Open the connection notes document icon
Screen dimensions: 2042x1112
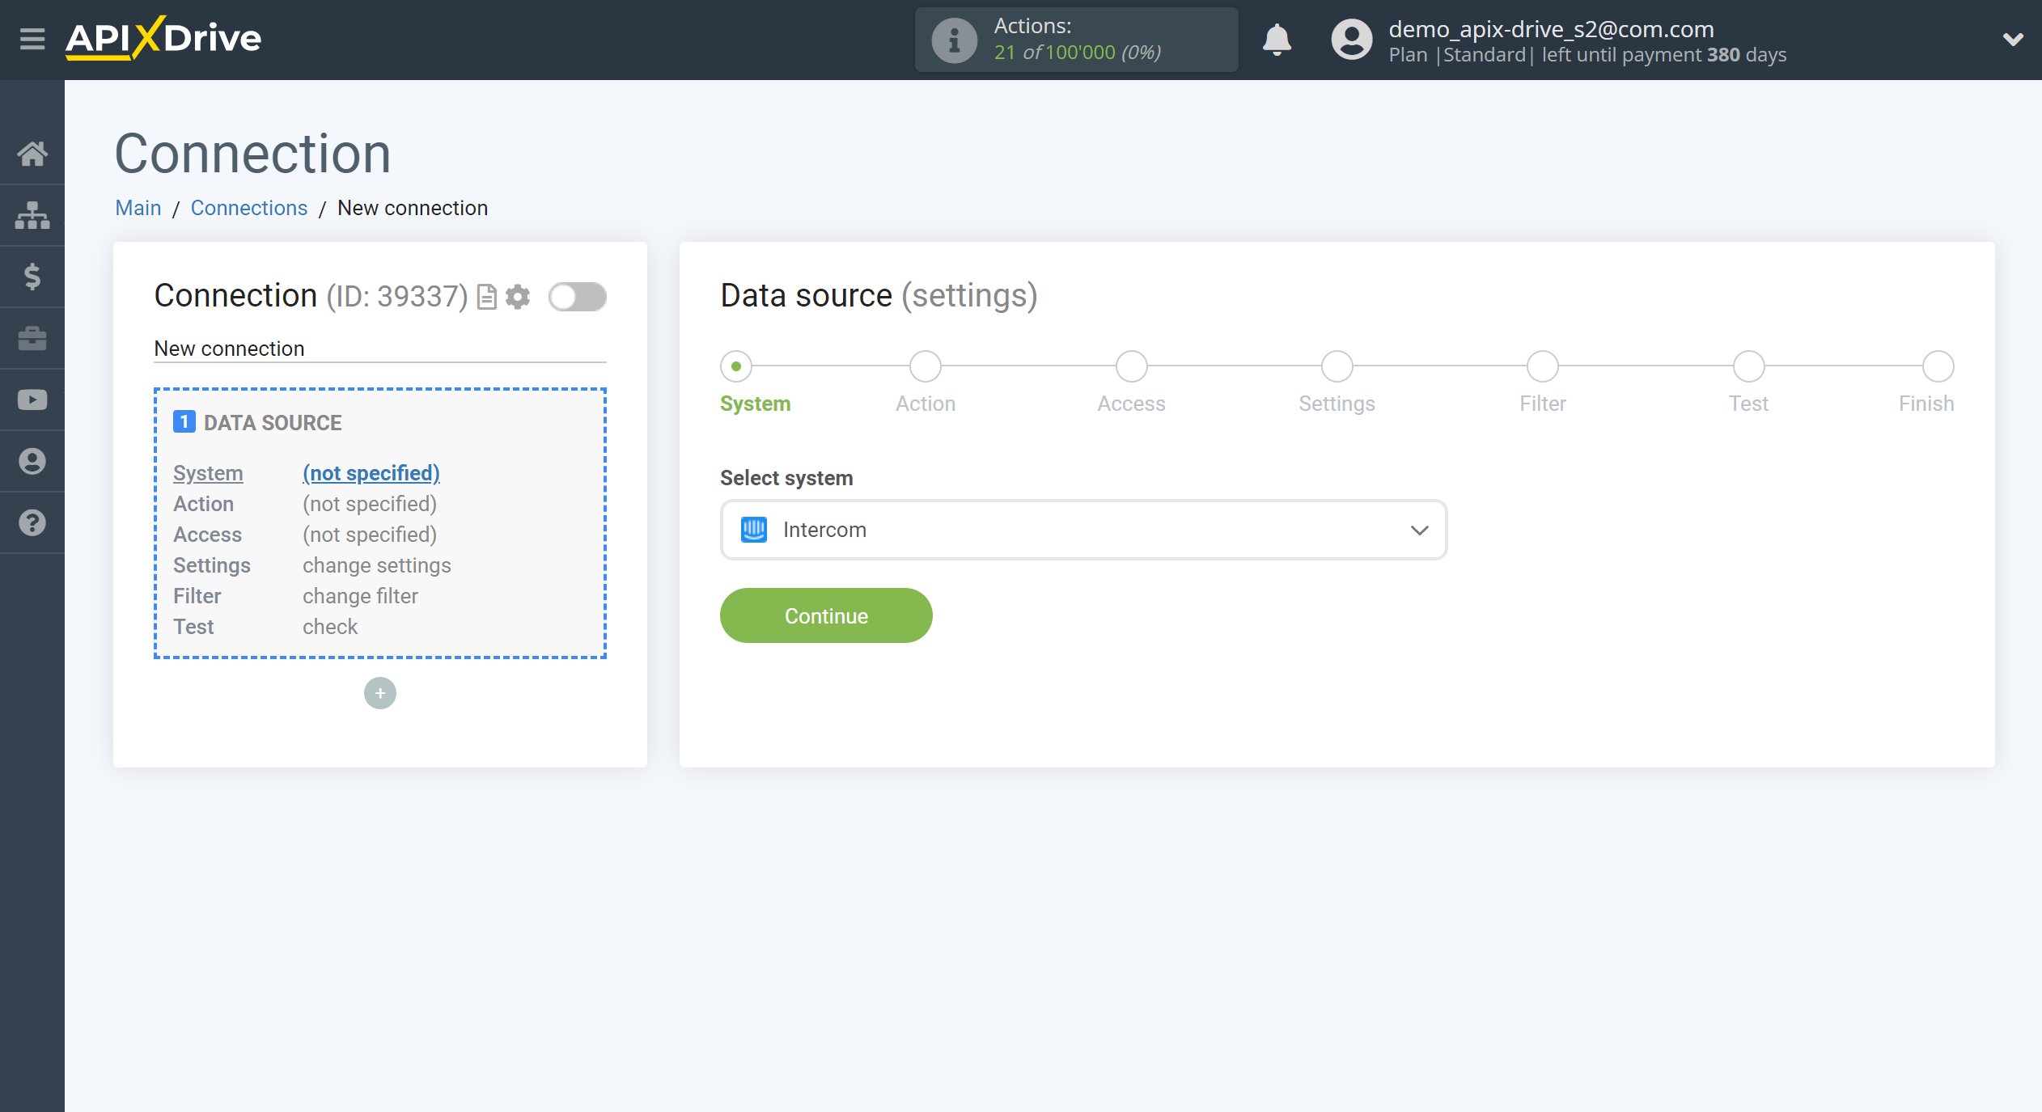[x=486, y=297]
